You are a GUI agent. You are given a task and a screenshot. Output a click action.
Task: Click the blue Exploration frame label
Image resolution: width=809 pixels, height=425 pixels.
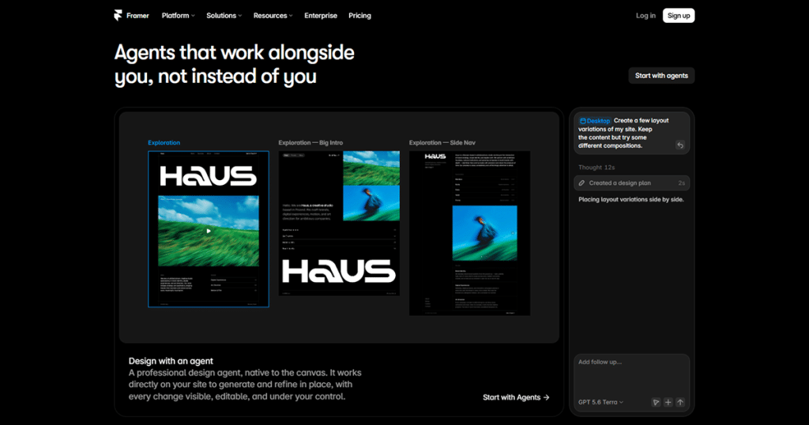[164, 143]
